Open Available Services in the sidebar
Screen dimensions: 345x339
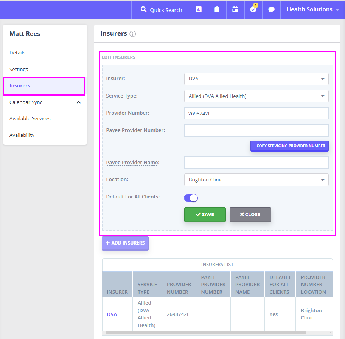coord(30,118)
